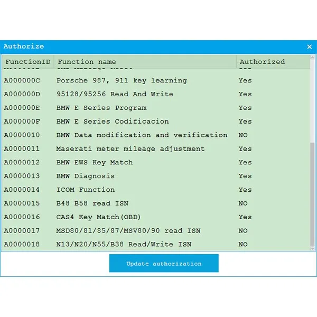317x317 pixels.
Task: Select function ID A0000016
Action: (x=22, y=217)
